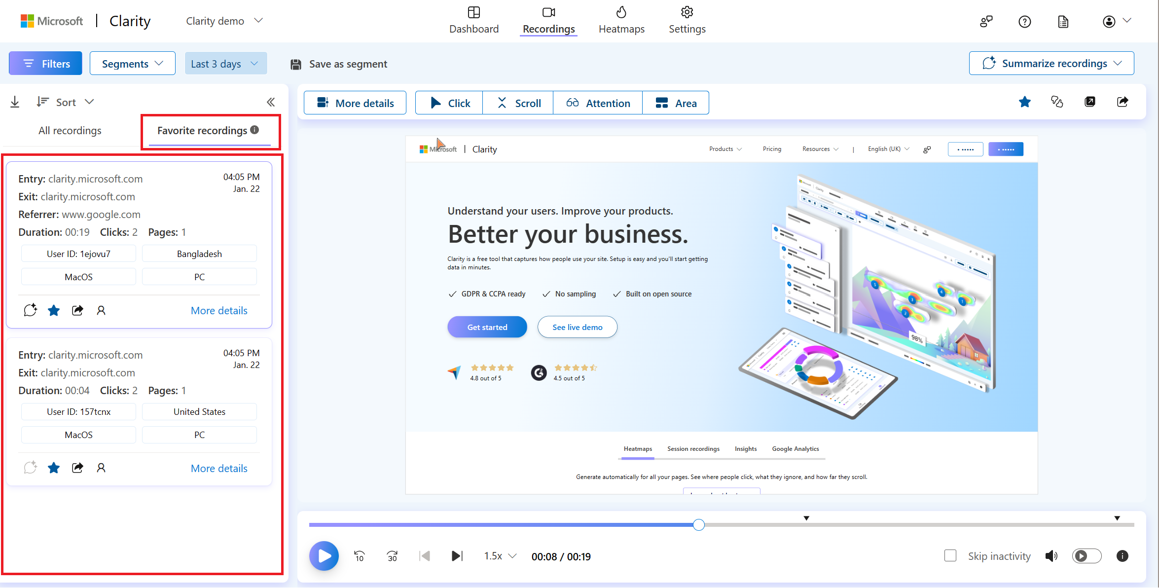This screenshot has width=1159, height=588.
Task: Open More details for the United States recording
Action: (219, 468)
